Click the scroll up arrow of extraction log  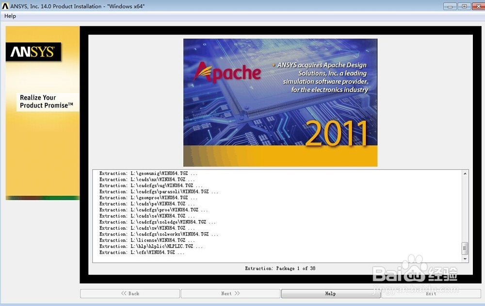click(465, 174)
